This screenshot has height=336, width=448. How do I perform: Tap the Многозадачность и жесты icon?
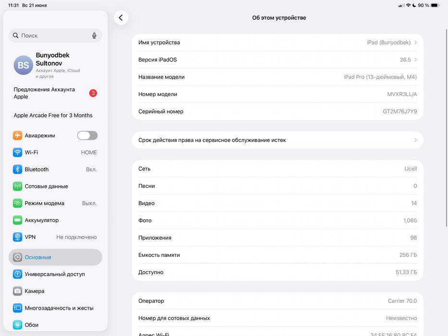(17, 308)
